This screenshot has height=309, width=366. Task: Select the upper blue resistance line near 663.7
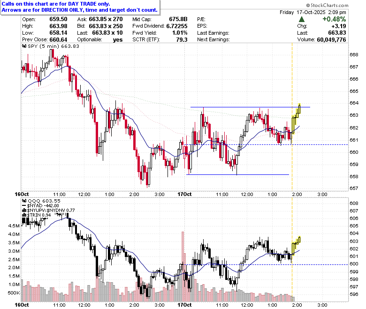pyautogui.click(x=250, y=107)
